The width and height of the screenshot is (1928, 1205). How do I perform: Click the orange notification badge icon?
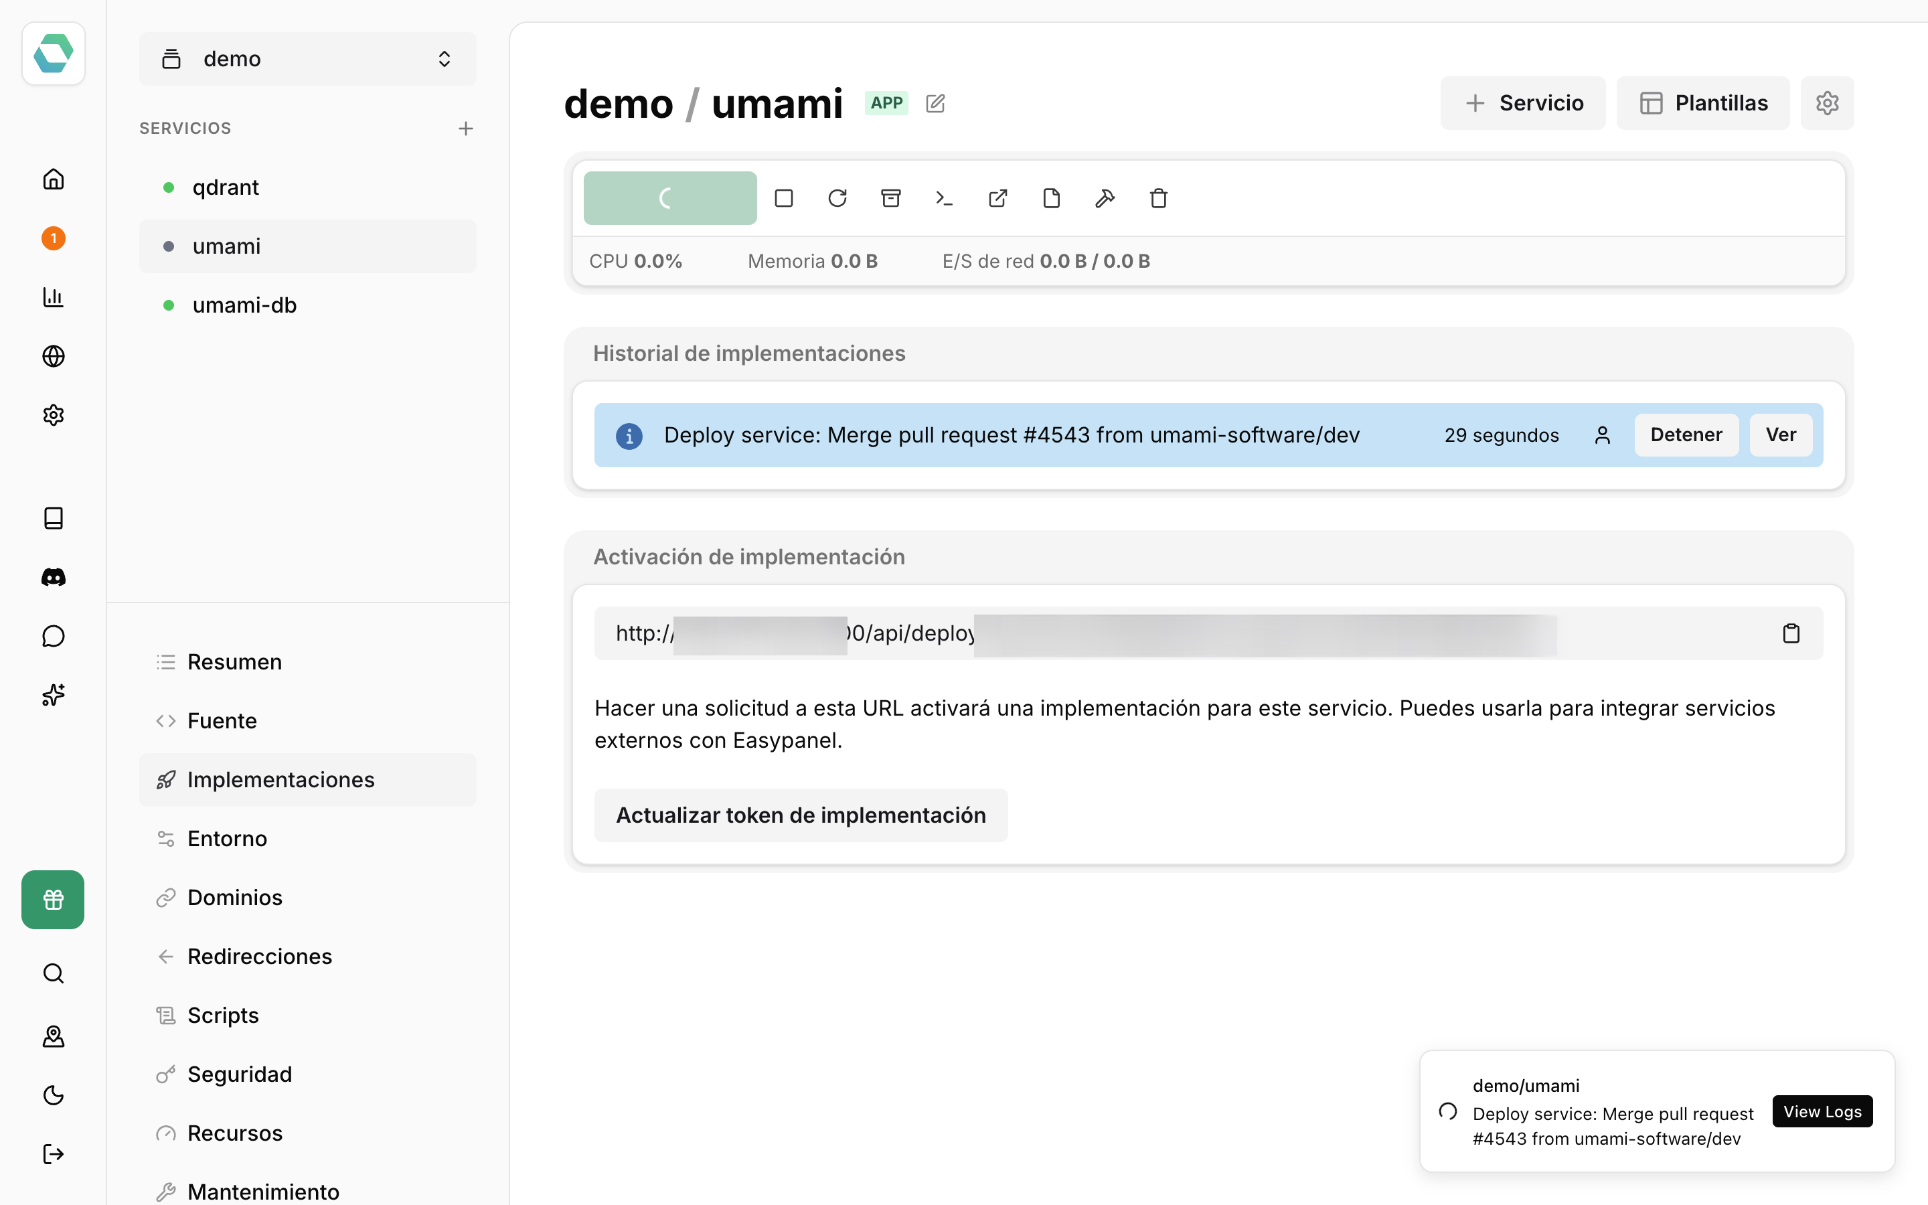pos(54,238)
